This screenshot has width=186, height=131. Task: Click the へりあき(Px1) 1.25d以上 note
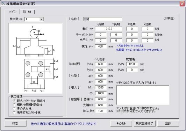(130, 45)
